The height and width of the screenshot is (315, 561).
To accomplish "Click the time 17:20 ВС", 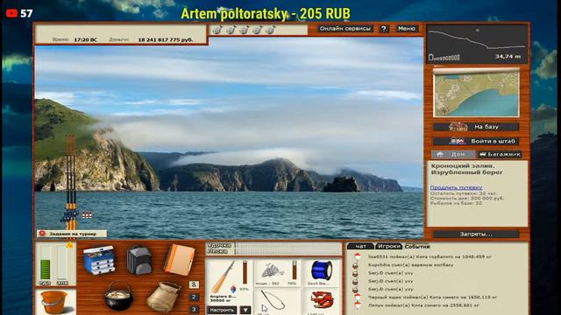I will point(85,39).
